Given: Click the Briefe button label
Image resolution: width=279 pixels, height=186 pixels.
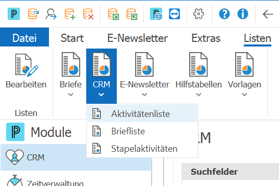Looking at the screenshot, I should (70, 84).
